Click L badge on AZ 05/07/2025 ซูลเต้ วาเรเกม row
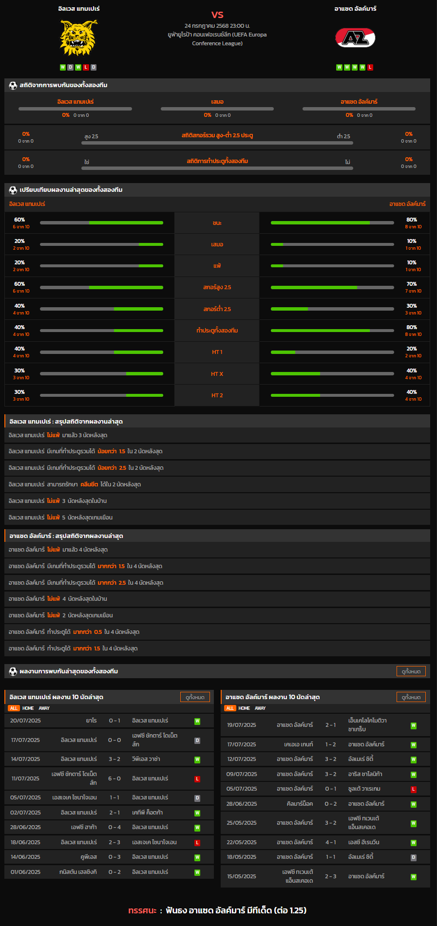The image size is (437, 926). click(x=414, y=789)
